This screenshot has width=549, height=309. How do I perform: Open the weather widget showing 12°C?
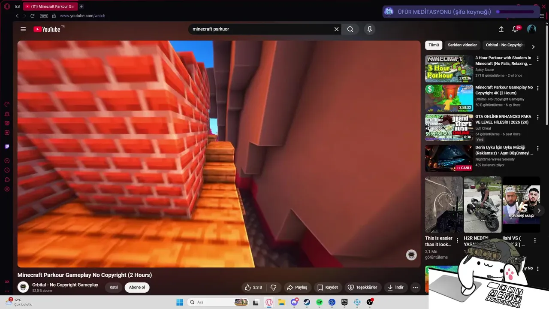point(19,302)
